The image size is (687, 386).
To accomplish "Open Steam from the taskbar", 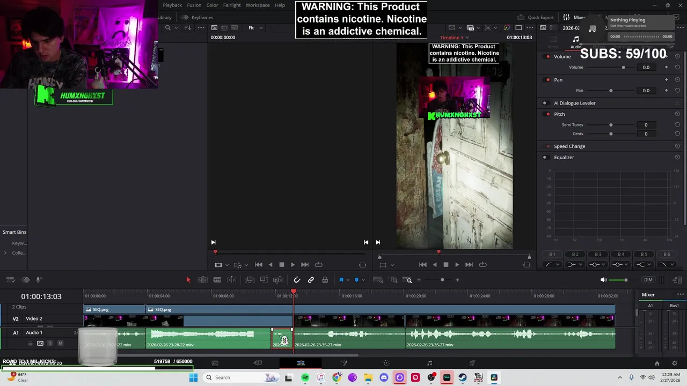I will tap(463, 377).
